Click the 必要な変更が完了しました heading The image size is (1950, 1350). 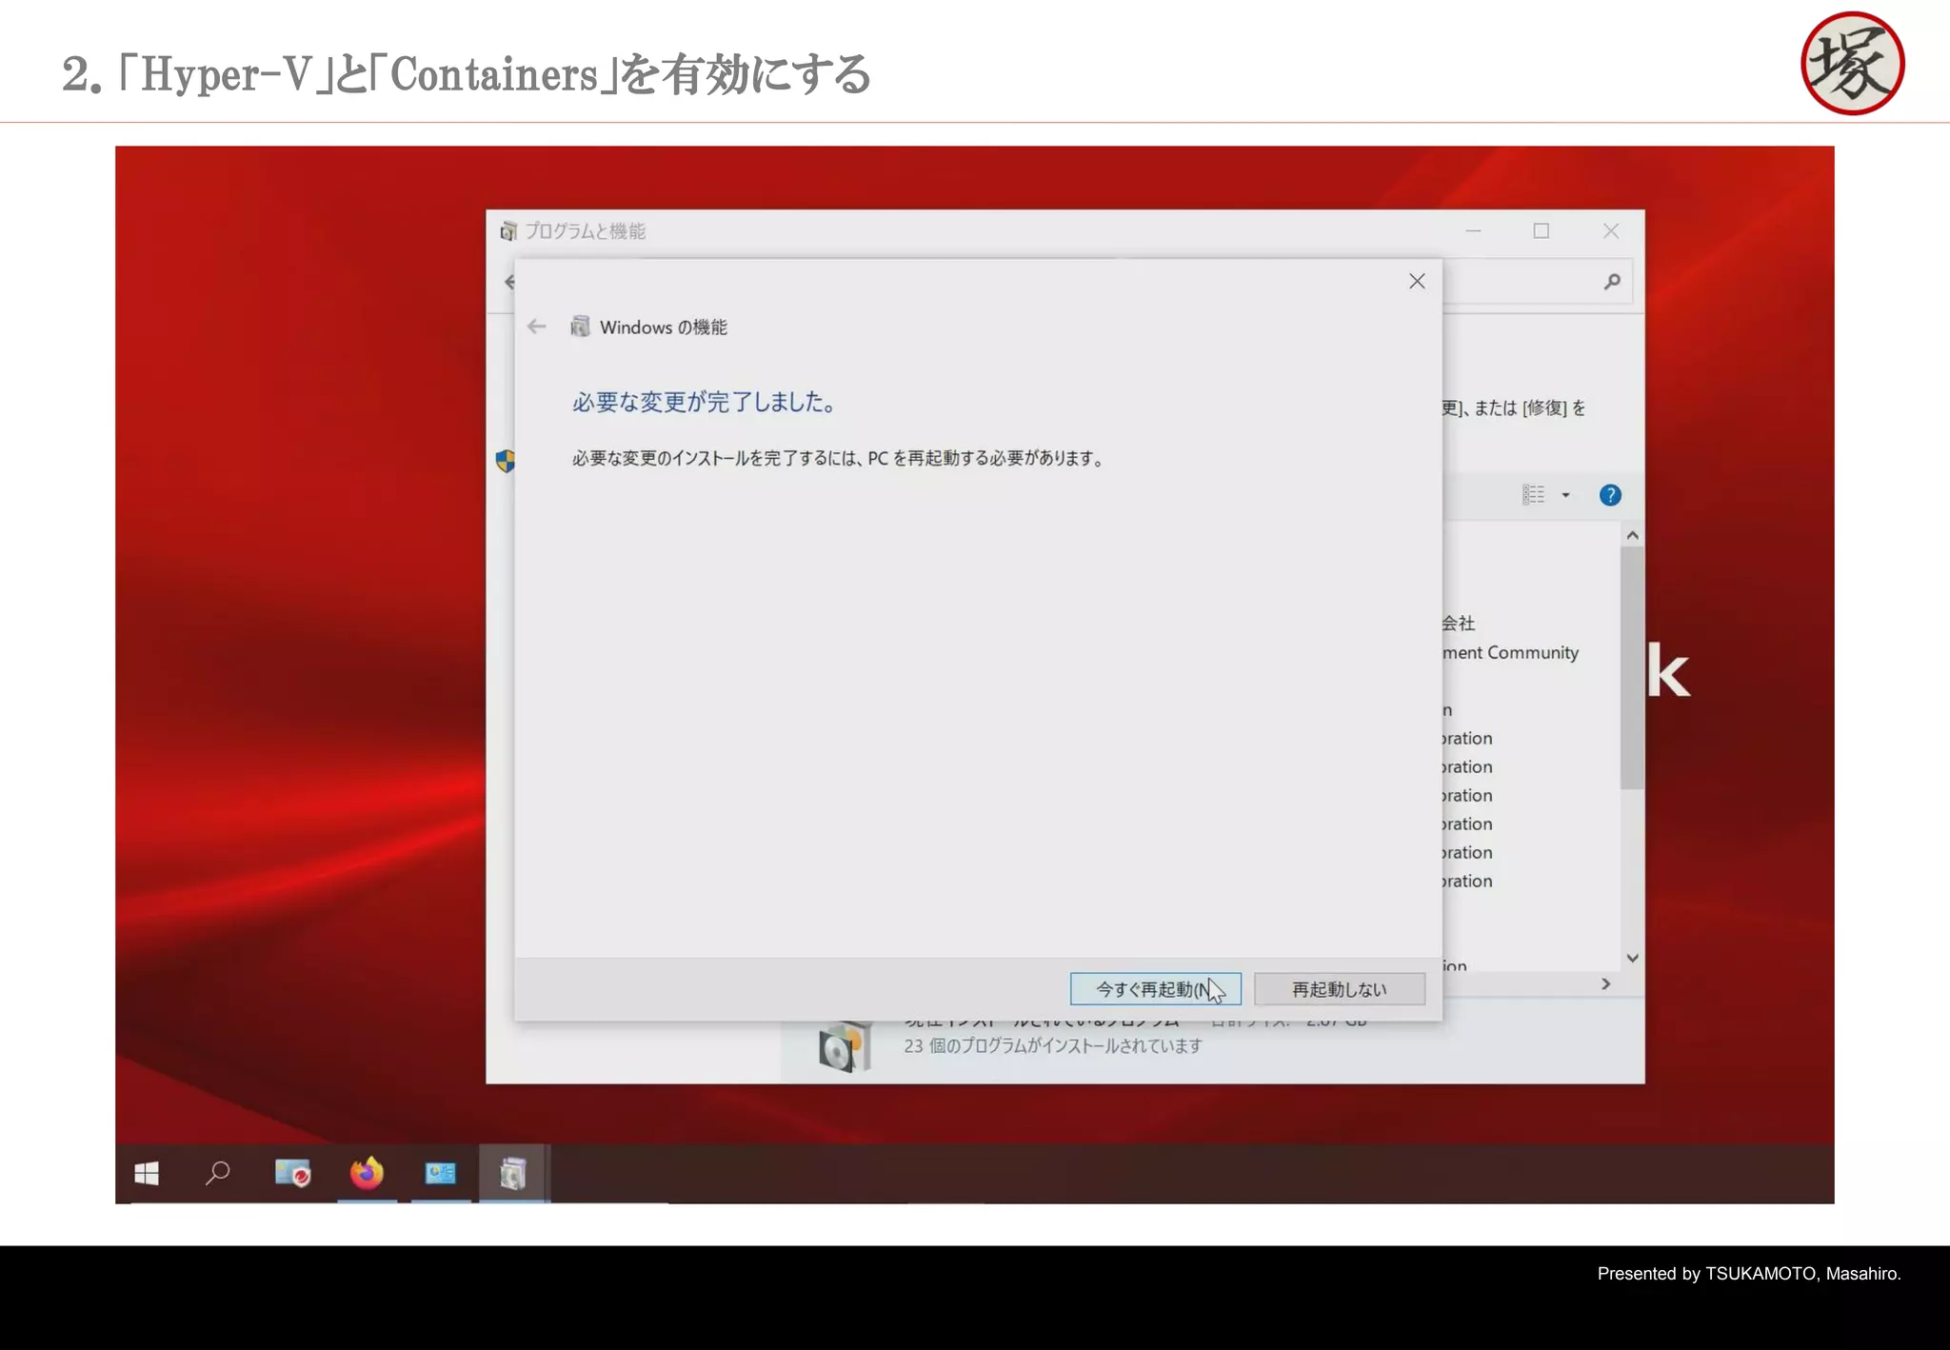pos(705,402)
